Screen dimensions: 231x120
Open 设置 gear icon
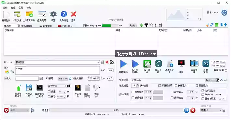53,14
